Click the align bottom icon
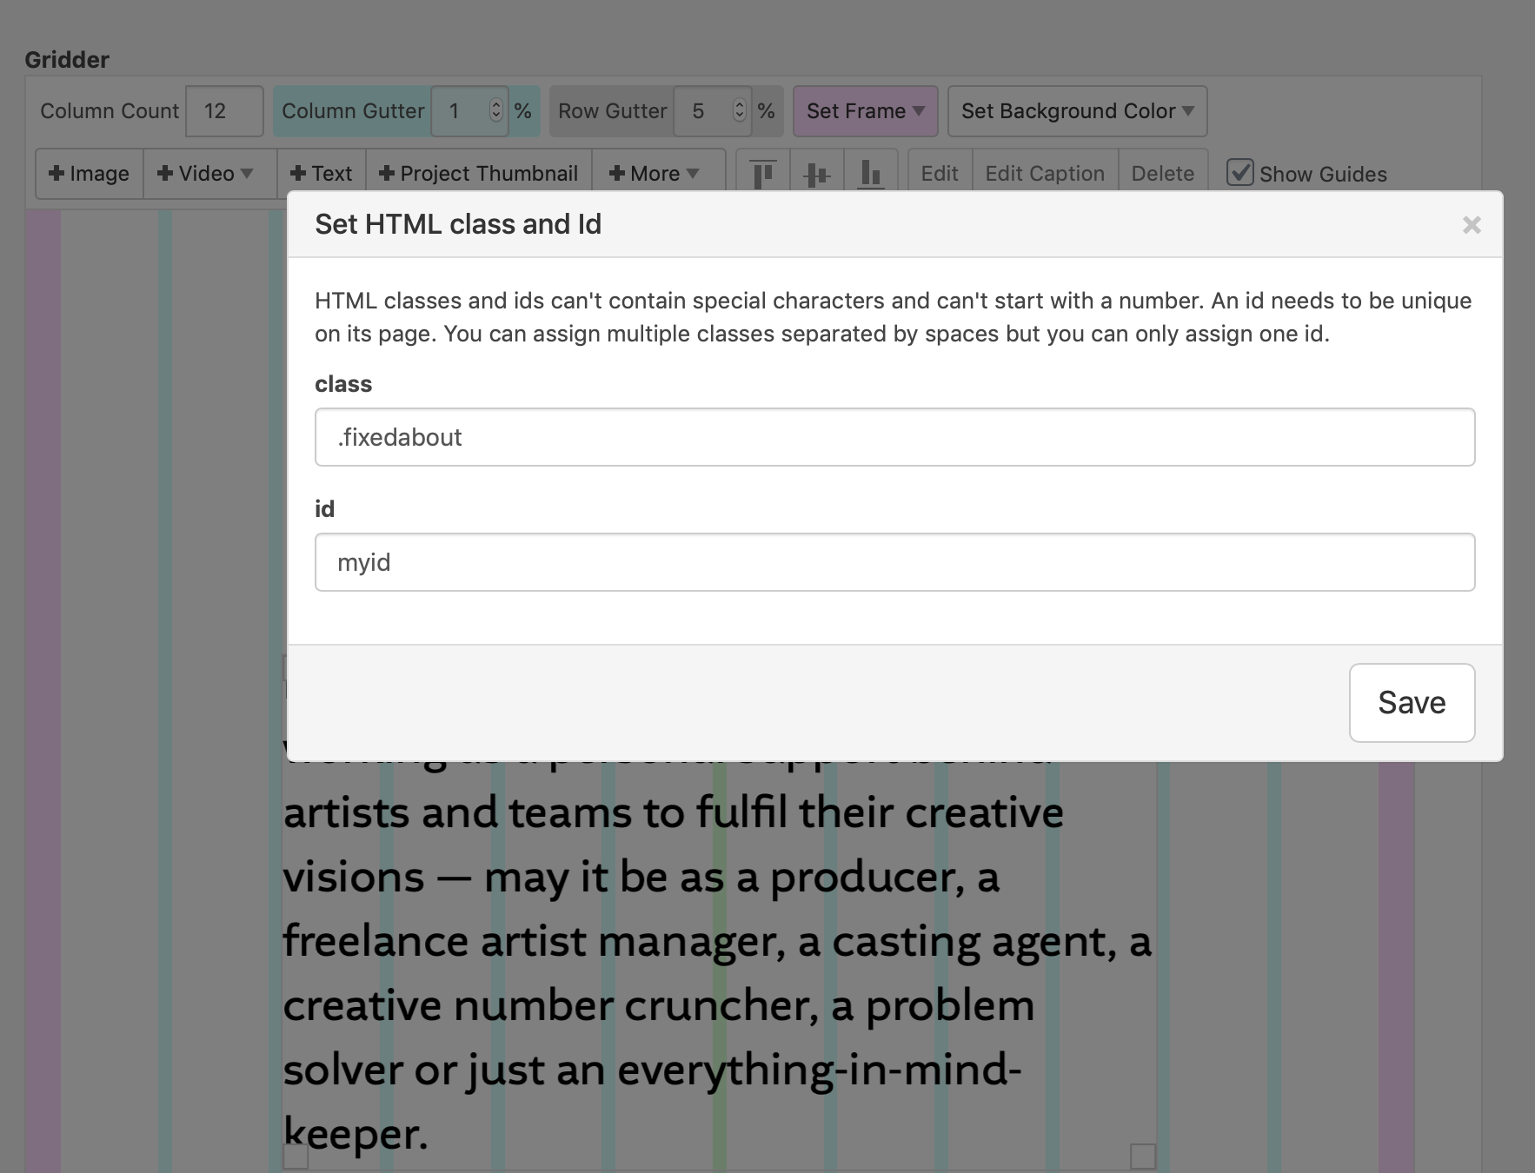Image resolution: width=1535 pixels, height=1173 pixels. [870, 174]
